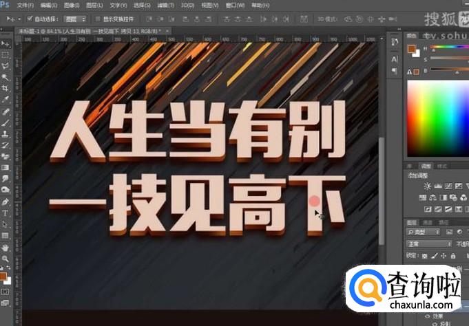Viewport: 469px width, 326px height.
Task: Select the Move tool in the toolbox
Action: pos(5,44)
